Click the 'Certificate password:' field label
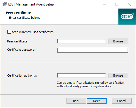 click(21, 50)
